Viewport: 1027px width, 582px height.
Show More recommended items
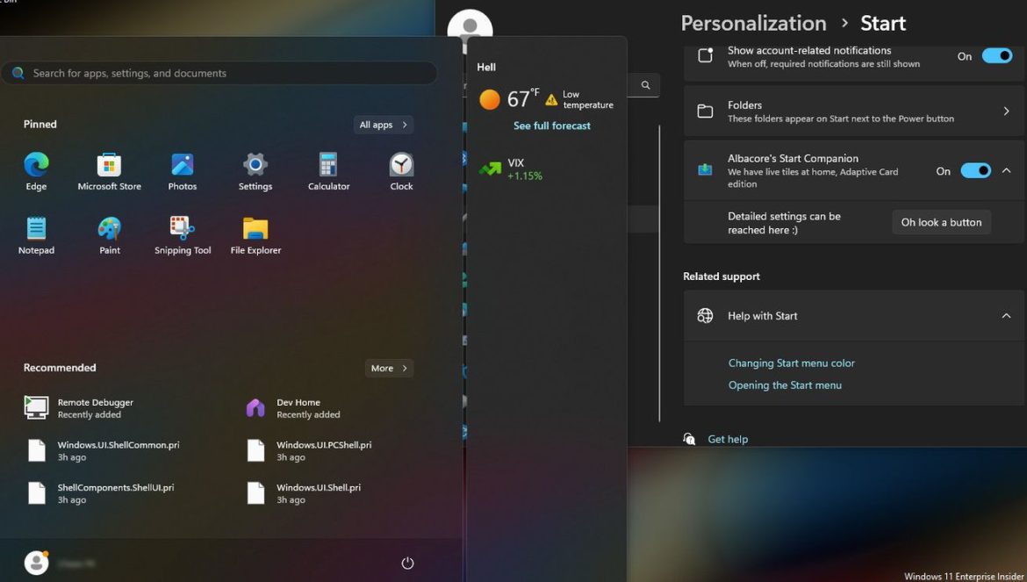click(389, 368)
